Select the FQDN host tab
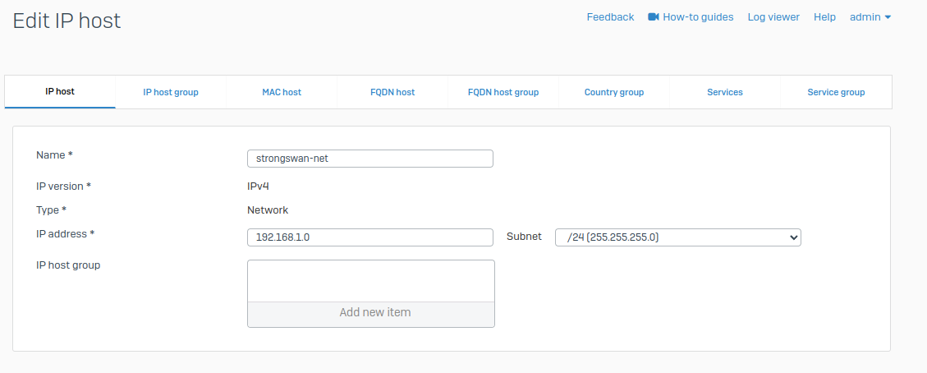 click(392, 92)
